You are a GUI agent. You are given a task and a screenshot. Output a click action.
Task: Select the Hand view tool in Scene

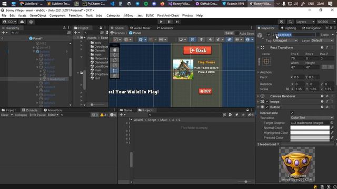coord(115,50)
